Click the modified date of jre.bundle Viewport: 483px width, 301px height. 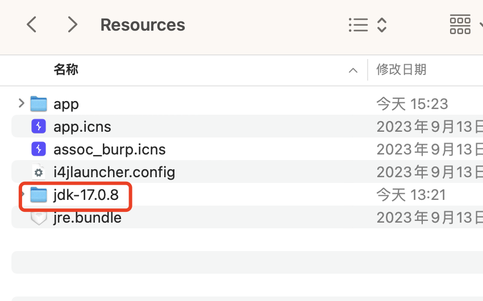click(x=430, y=218)
